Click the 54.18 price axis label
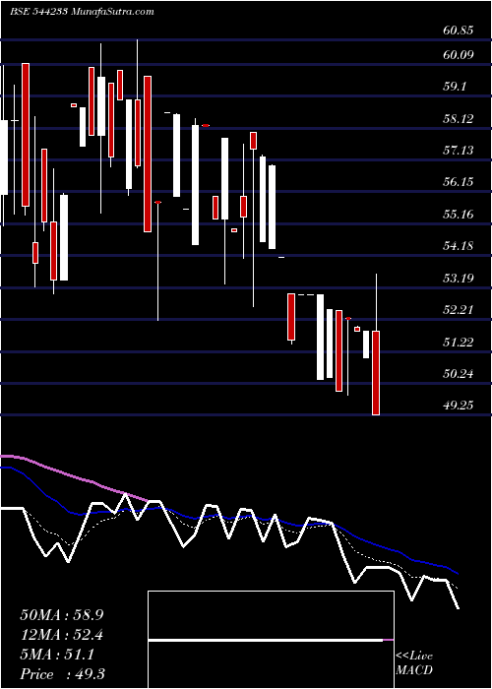The width and height of the screenshot is (492, 689). [x=459, y=246]
